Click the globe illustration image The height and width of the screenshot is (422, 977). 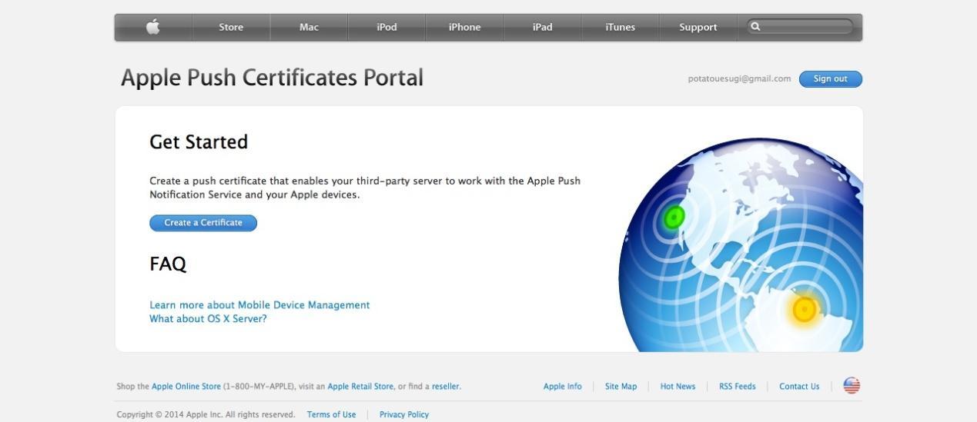741,244
